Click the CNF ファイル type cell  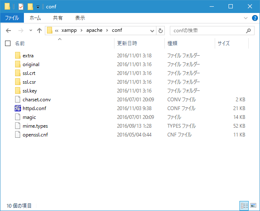point(179,134)
